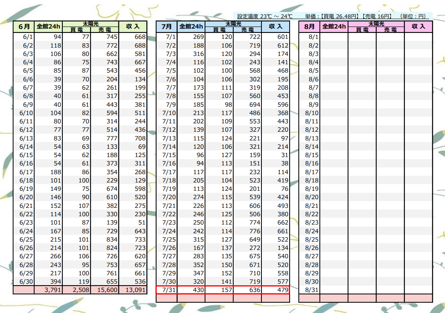Click July 全館24h total cell below 7/31
Screen dimensions: 445x313
click(x=191, y=298)
